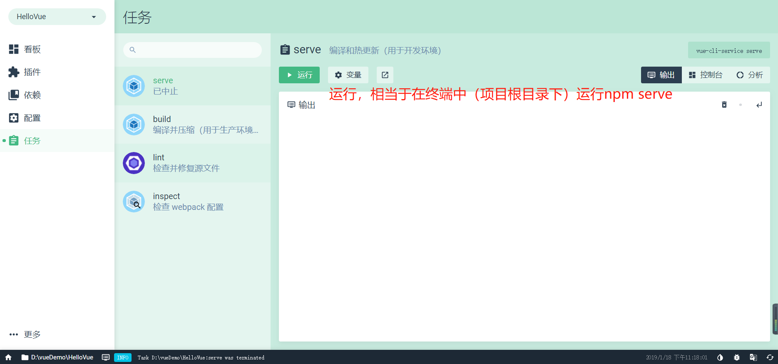
Task: Open the HelloVue project dropdown
Action: (57, 17)
